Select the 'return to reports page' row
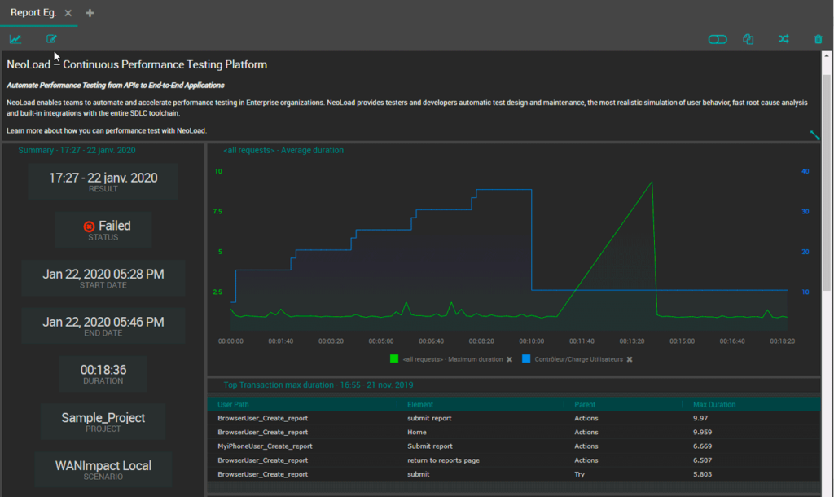Viewport: 834px width, 497px height. pos(513,460)
